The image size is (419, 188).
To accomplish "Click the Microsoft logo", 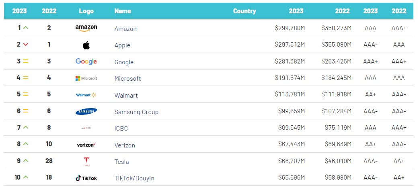I will tap(86, 78).
